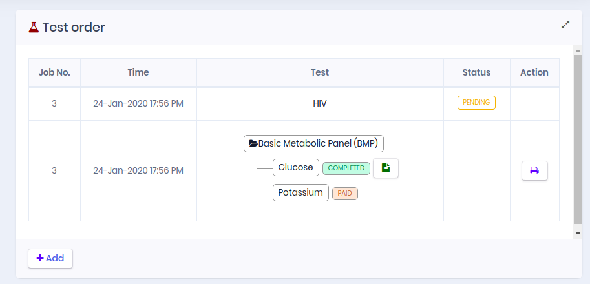Click the plus icon on Add button
This screenshot has width=590, height=284.
pos(40,258)
